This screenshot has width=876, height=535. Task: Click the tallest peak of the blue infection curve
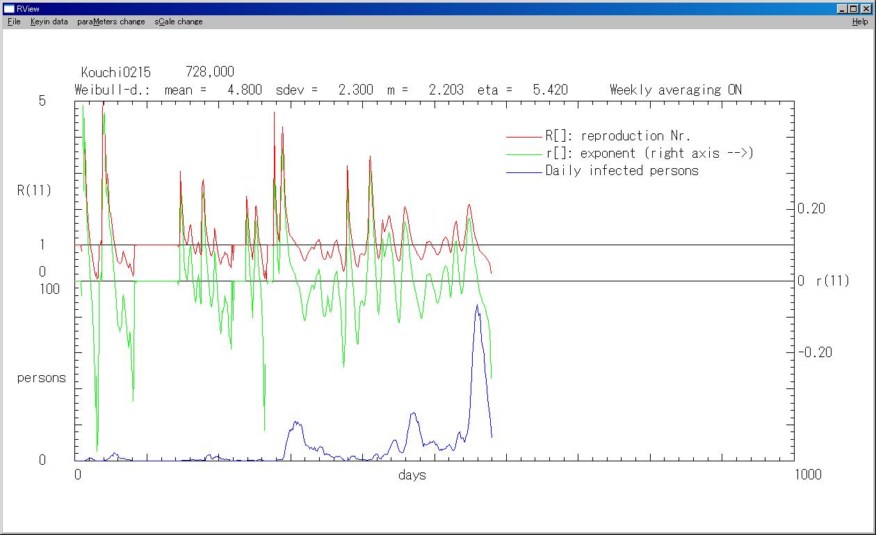pos(477,306)
